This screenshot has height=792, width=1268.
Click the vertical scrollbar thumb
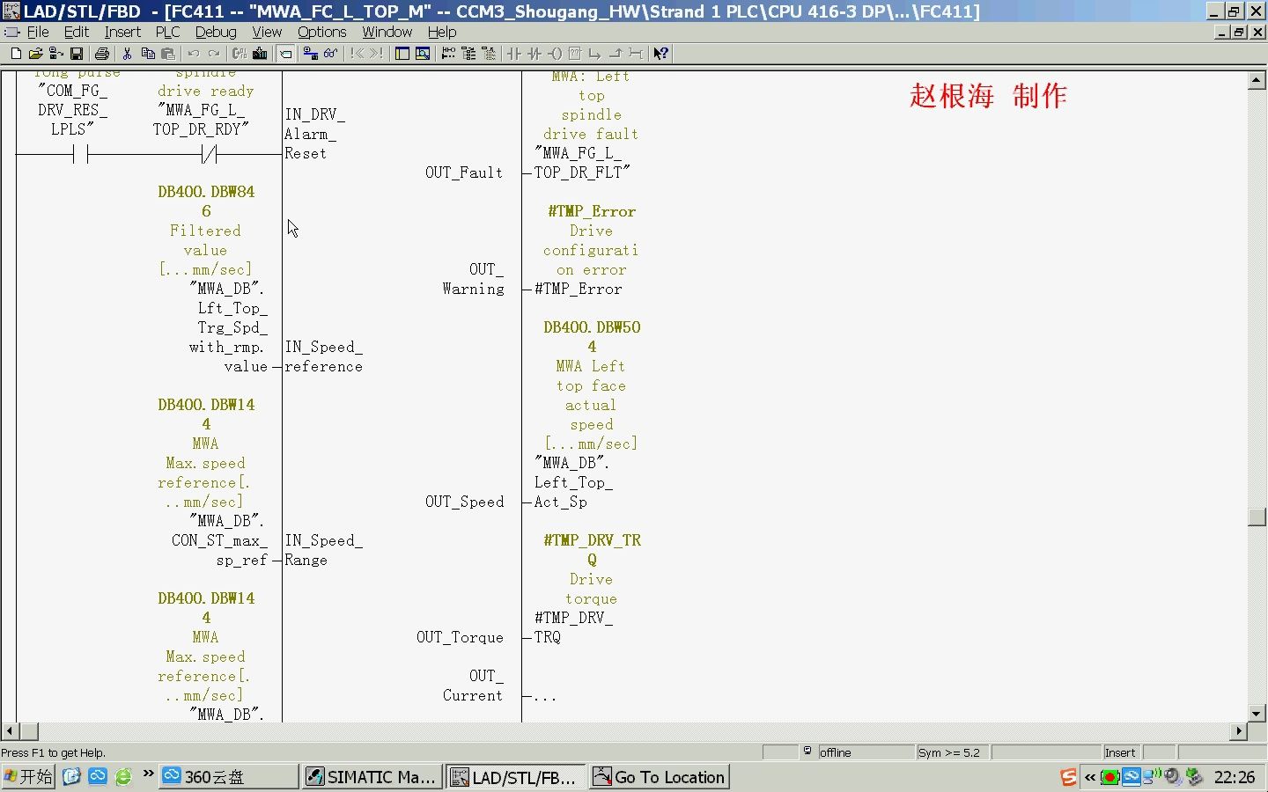[x=1257, y=517]
